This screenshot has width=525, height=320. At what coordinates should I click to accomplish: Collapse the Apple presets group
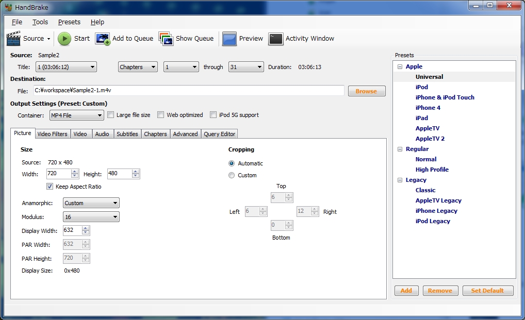coord(400,66)
